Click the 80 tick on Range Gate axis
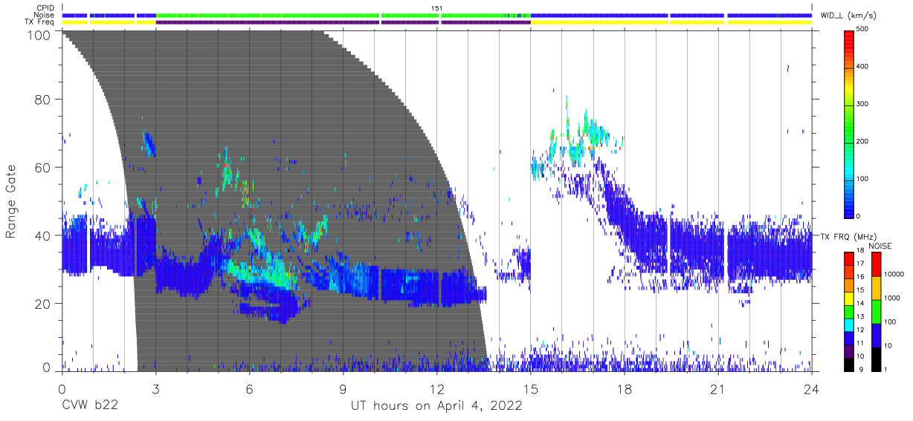This screenshot has height=421, width=913. [42, 99]
